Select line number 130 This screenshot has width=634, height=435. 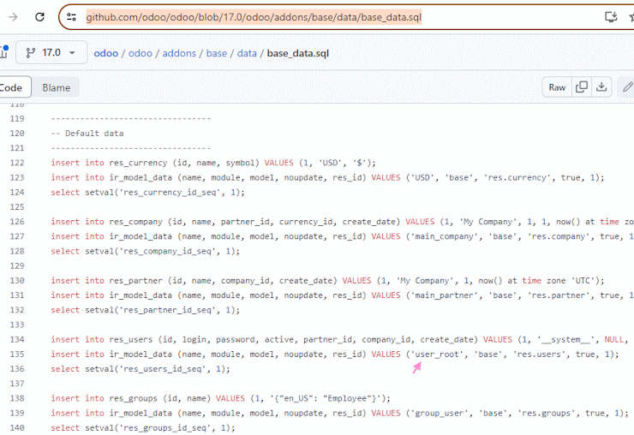(x=17, y=281)
